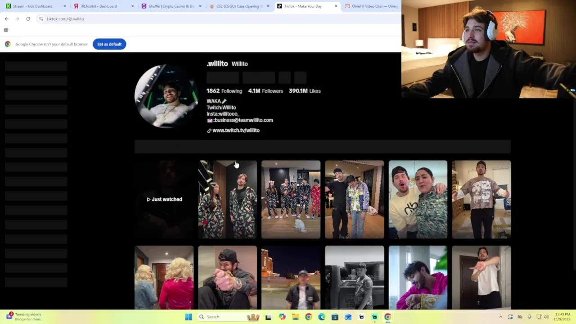Screen dimensions: 576x324
Task: Click the 4.1M Followers count
Action: click(265, 91)
